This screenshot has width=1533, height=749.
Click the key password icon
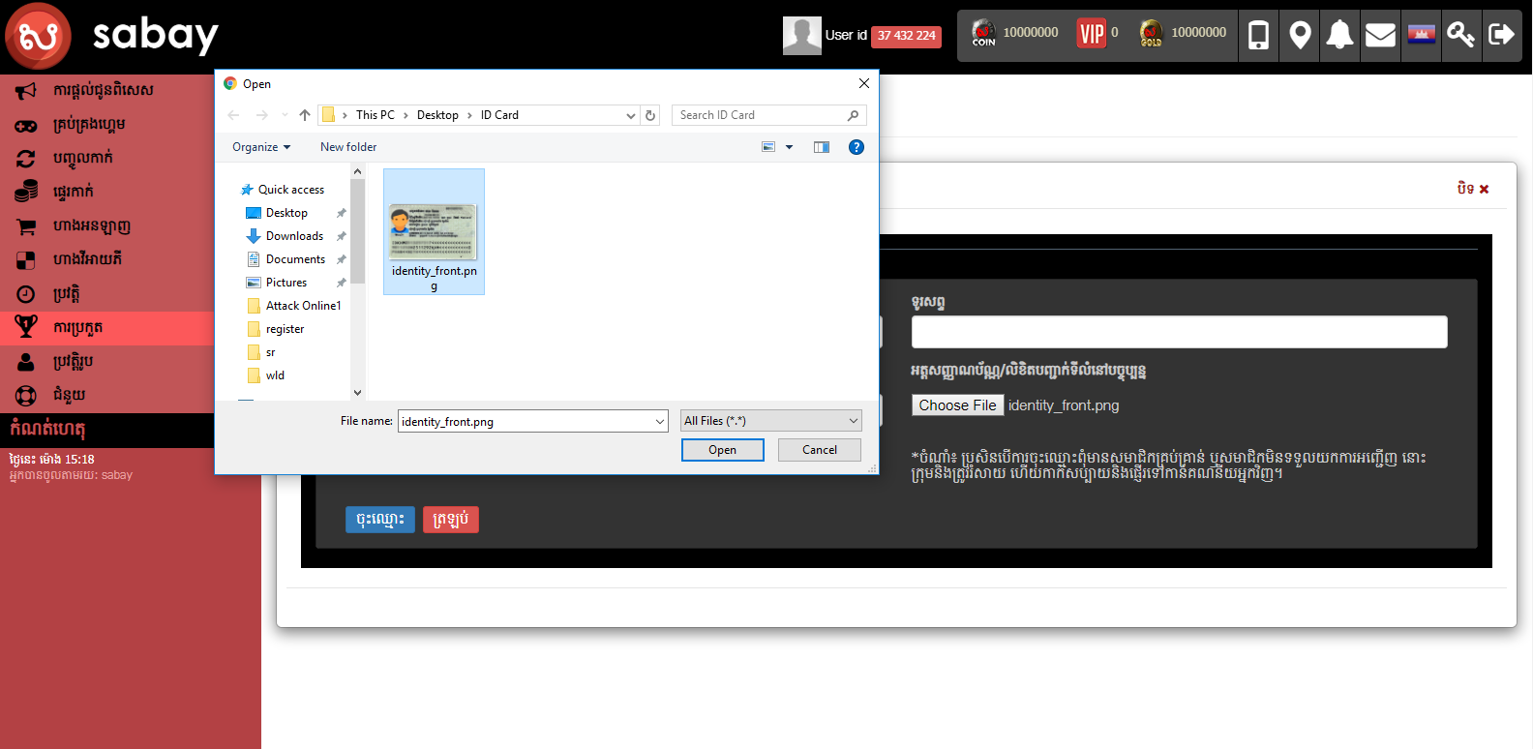click(1460, 36)
